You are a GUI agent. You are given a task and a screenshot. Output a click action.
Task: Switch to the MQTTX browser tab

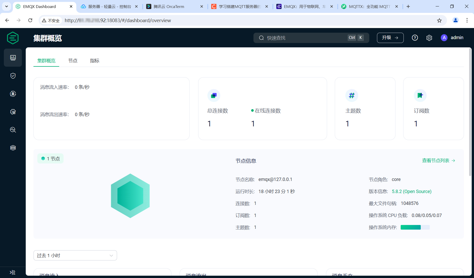[x=370, y=6]
